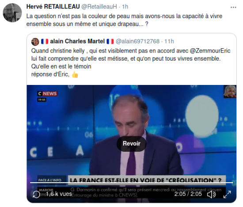Click the Revoir replay button

point(131,144)
